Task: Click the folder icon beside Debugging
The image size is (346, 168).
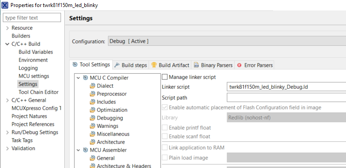Action: click(93, 118)
